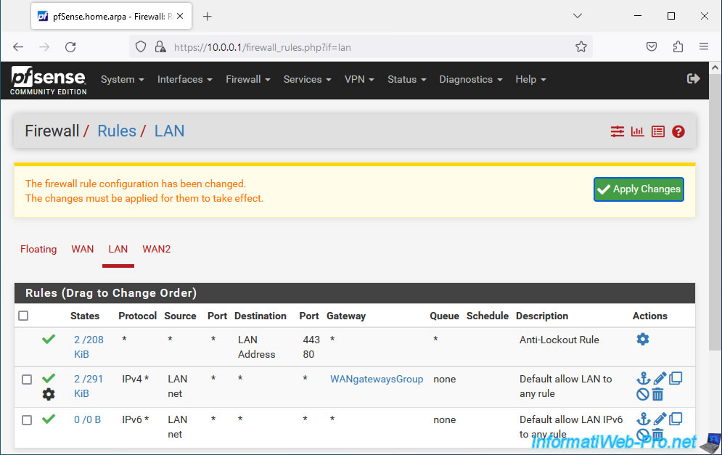Viewport: 722px width, 455px height.
Task: Open the firewall logs list icon
Action: point(658,132)
